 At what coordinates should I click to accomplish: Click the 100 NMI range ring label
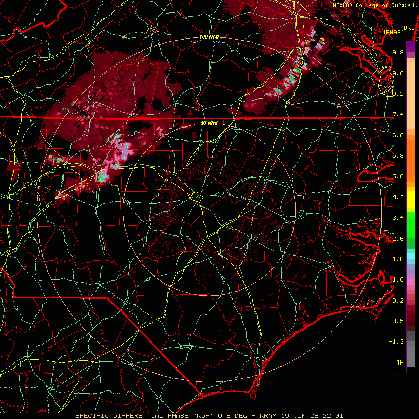[209, 37]
